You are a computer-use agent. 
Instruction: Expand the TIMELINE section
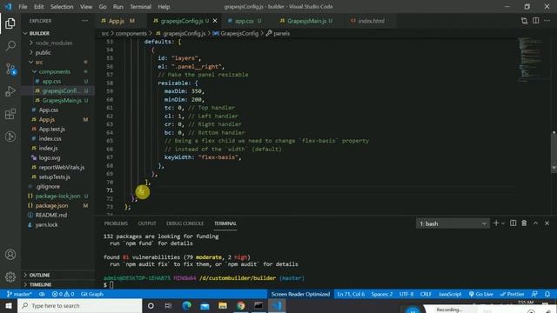pos(40,284)
